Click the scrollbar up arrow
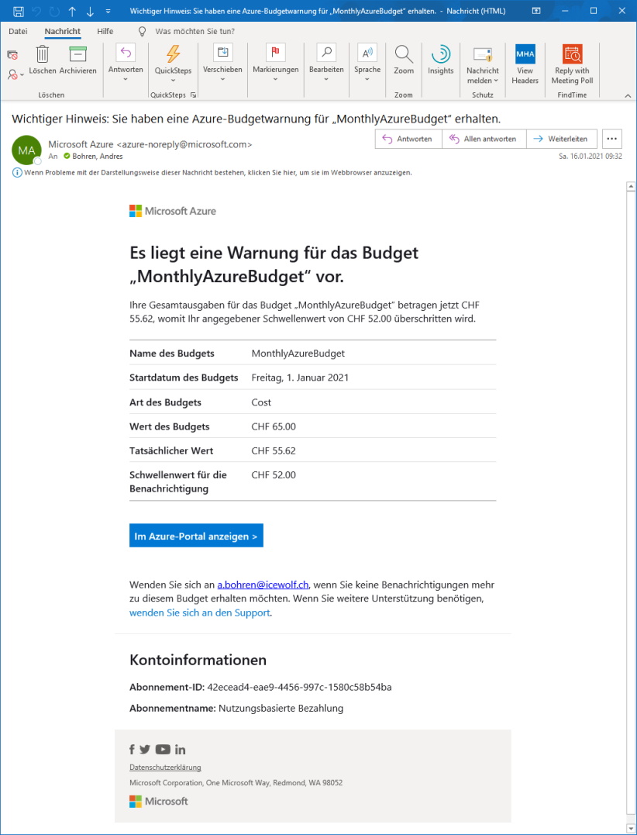The height and width of the screenshot is (835, 637). pyautogui.click(x=631, y=186)
